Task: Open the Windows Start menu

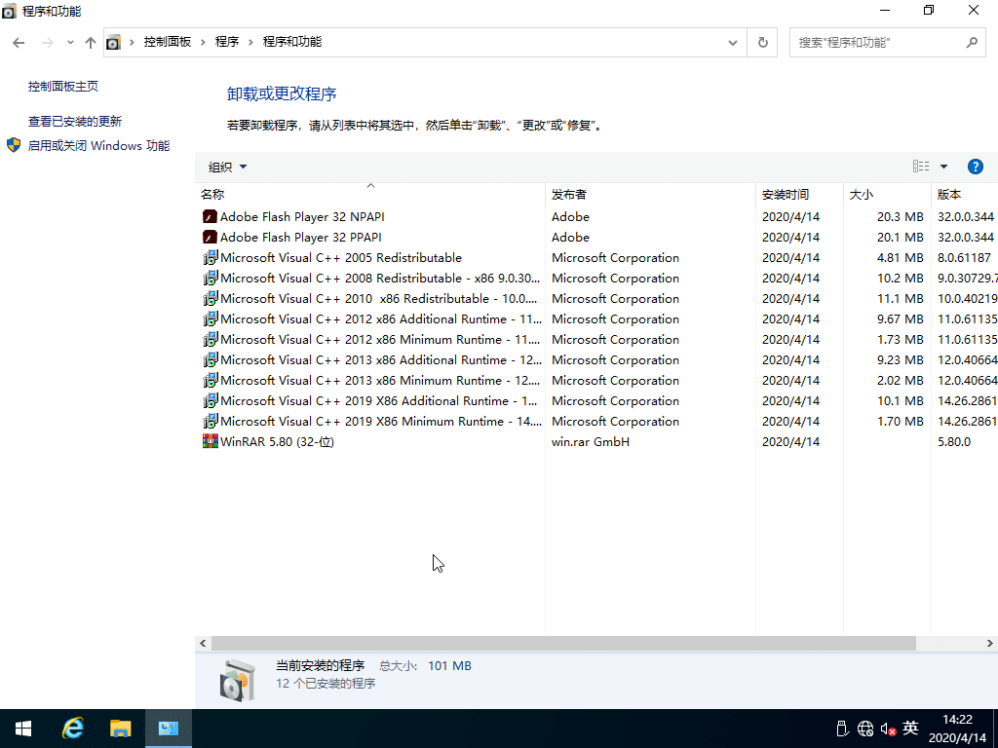Action: [x=23, y=729]
